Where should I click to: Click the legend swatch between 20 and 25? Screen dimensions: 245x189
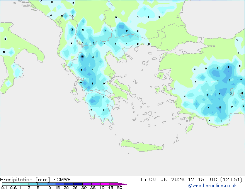[x=69, y=184]
